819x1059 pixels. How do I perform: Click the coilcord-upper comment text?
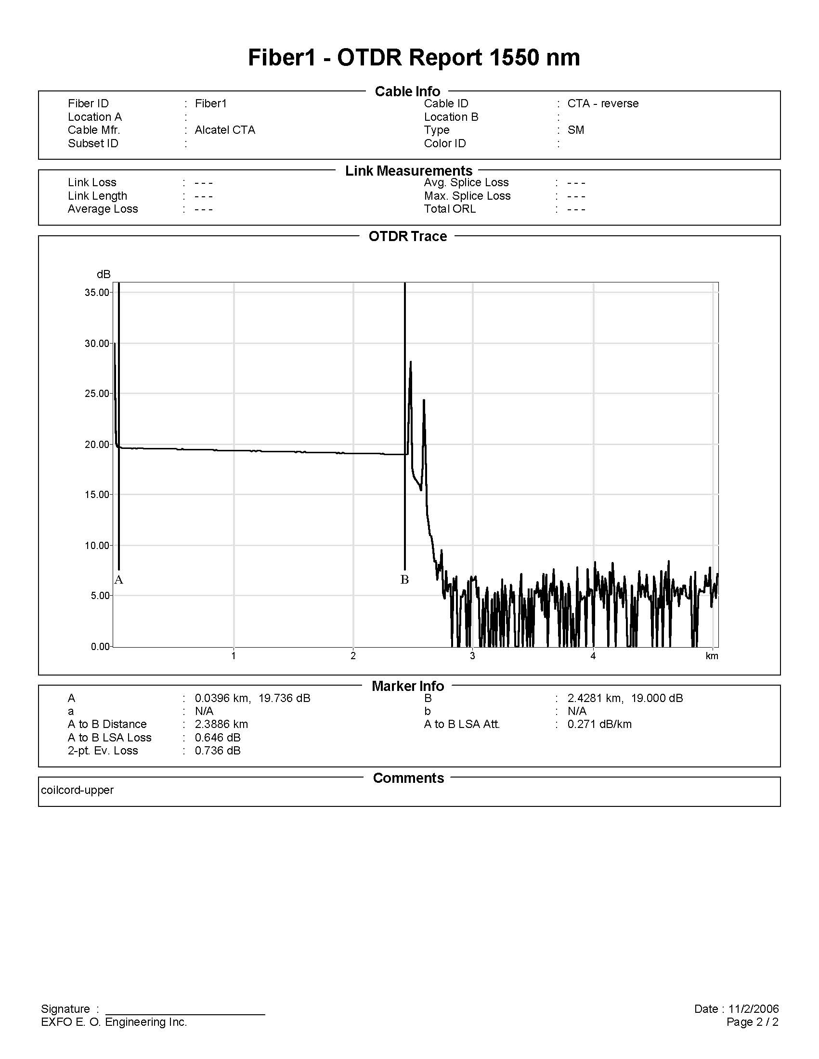click(x=77, y=790)
